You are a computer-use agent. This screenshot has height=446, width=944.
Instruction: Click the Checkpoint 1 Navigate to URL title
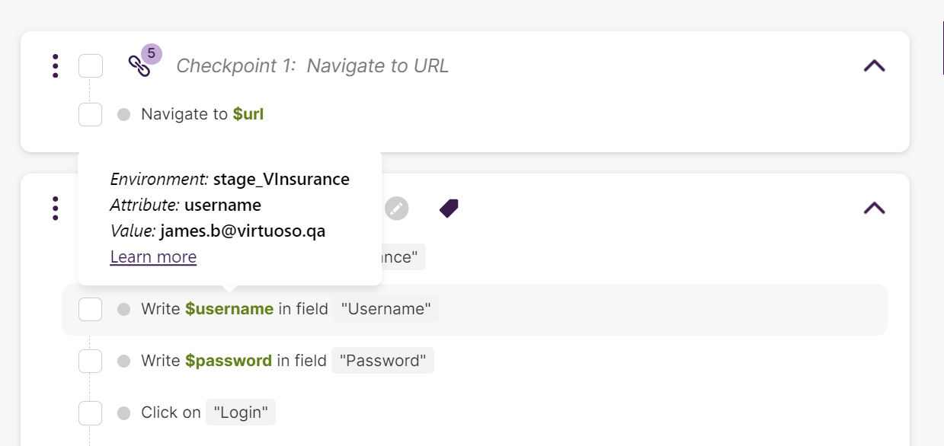tap(312, 66)
